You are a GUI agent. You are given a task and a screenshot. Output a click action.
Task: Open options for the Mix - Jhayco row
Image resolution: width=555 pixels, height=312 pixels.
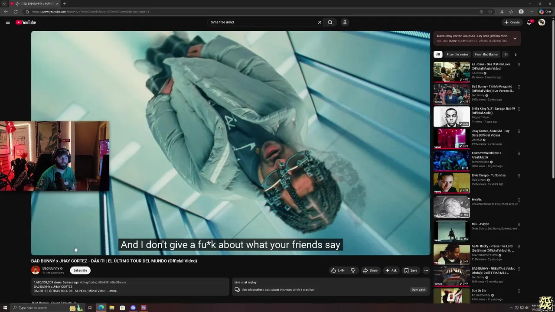(519, 224)
